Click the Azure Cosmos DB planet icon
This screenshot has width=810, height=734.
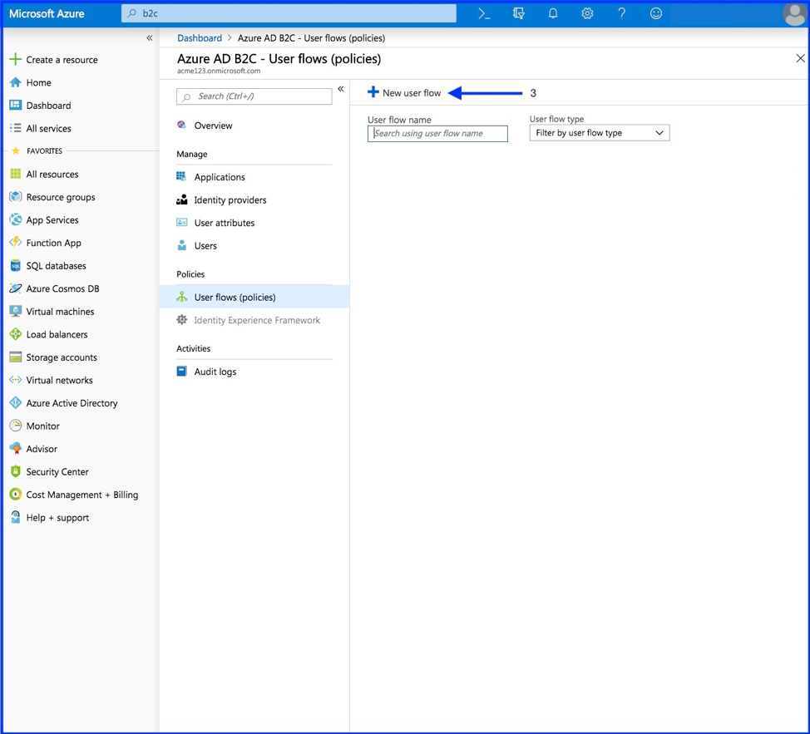point(16,288)
